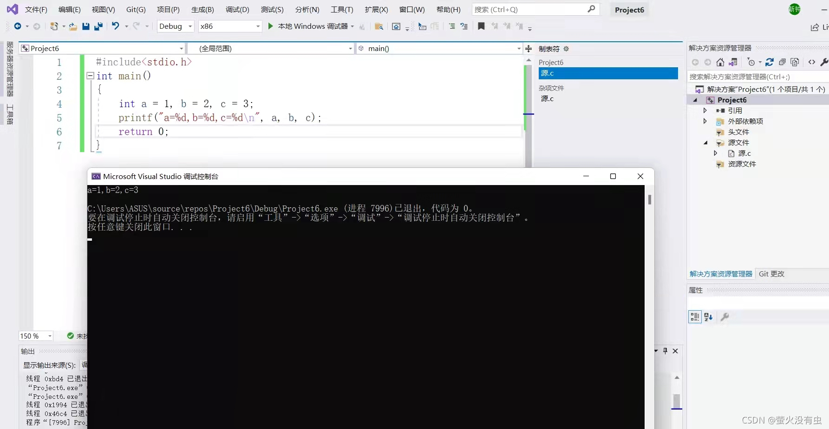The width and height of the screenshot is (829, 429).
Task: Collapse all icon in solution explorer
Action: 782,62
